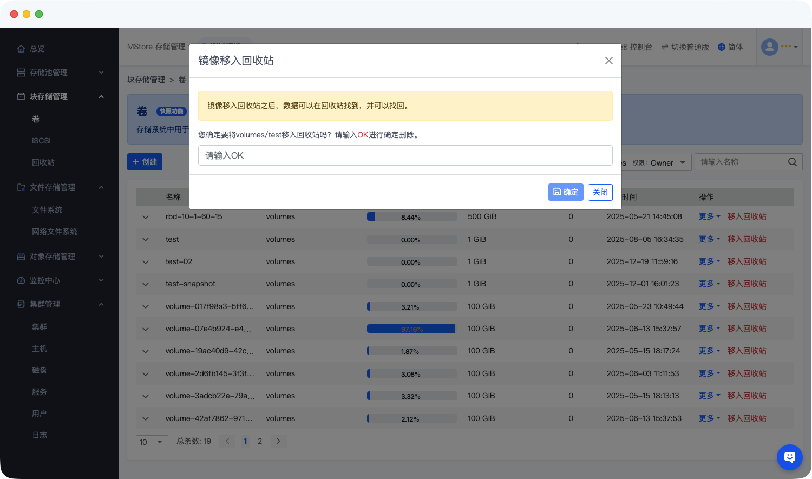Click the 简体 language globe icon

[721, 47]
